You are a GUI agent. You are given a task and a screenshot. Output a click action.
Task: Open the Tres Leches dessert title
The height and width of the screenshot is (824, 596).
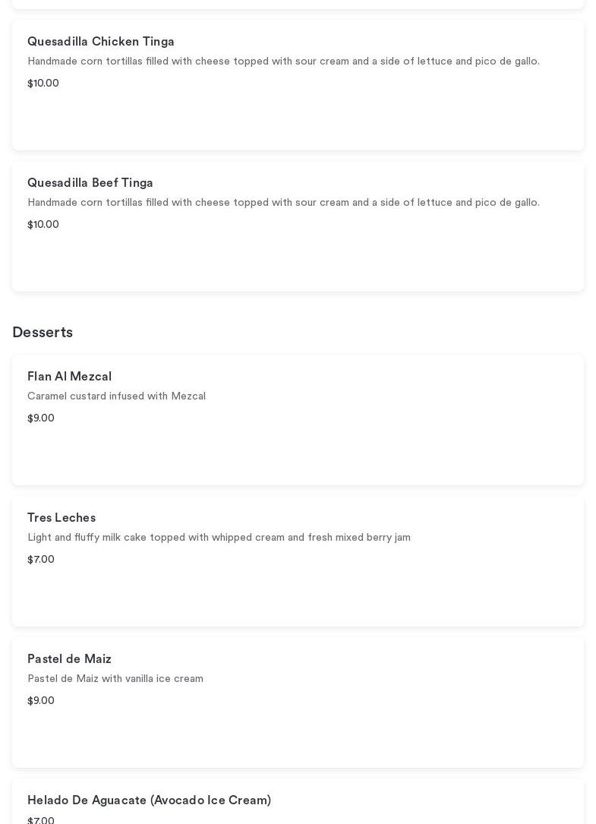coord(61,518)
